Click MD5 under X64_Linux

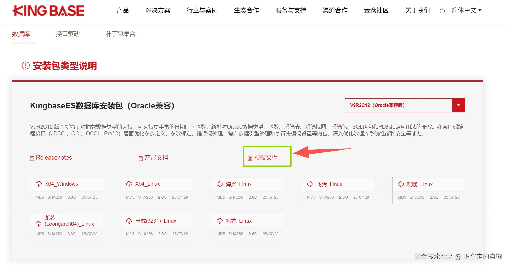(130, 197)
